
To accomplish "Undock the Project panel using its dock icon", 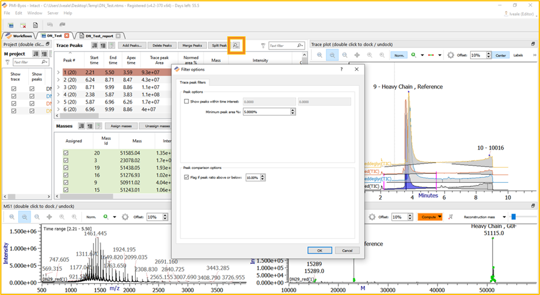I will pos(48,44).
